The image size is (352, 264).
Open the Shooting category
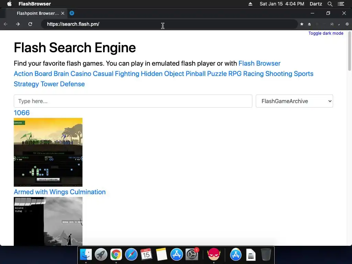click(x=279, y=74)
